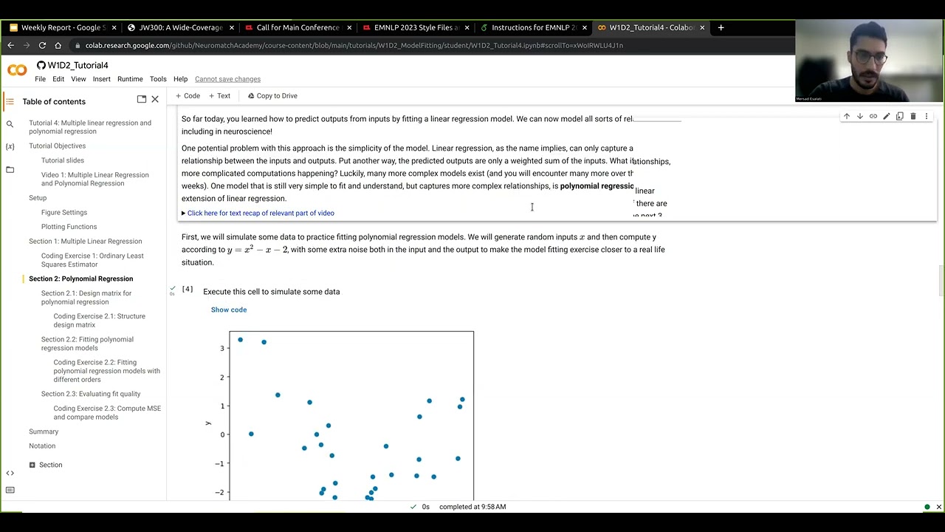Click the Colab logo icon

pos(17,71)
